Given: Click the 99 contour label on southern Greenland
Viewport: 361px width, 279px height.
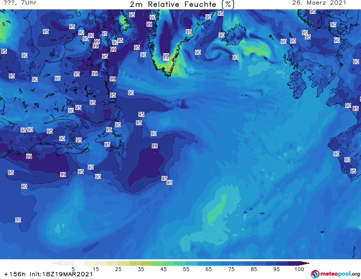Looking at the screenshot, I should coord(166,56).
